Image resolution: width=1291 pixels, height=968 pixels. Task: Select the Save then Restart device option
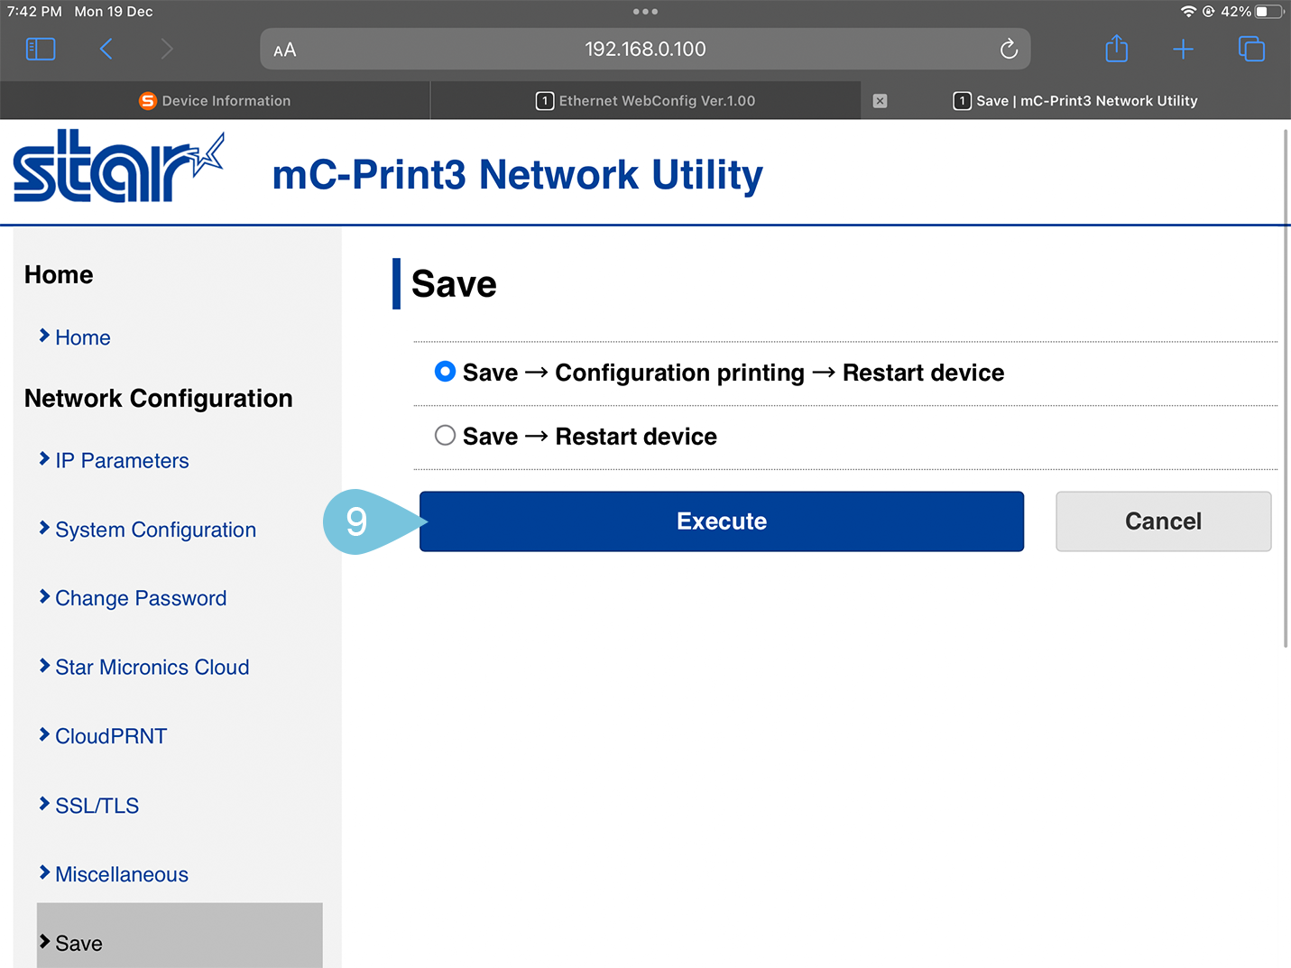[x=445, y=436]
